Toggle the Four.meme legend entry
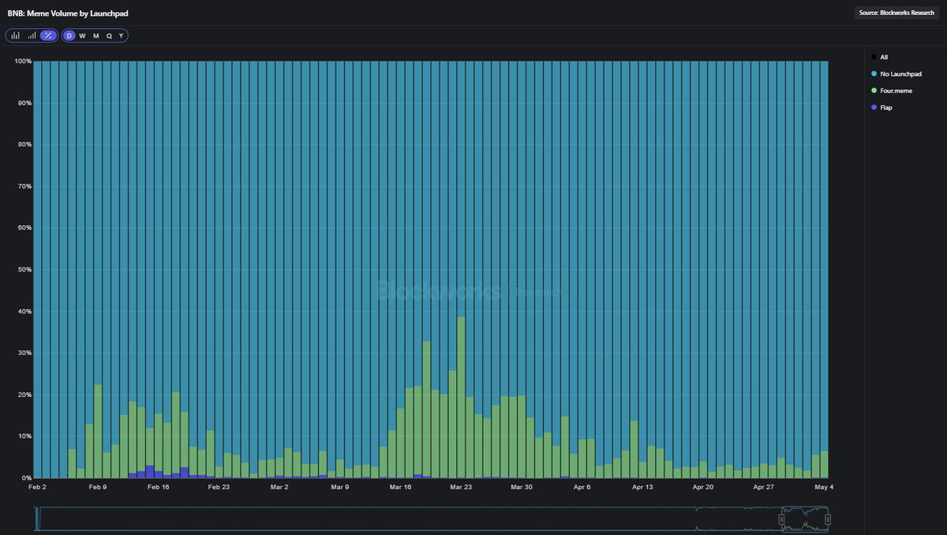 coord(896,91)
